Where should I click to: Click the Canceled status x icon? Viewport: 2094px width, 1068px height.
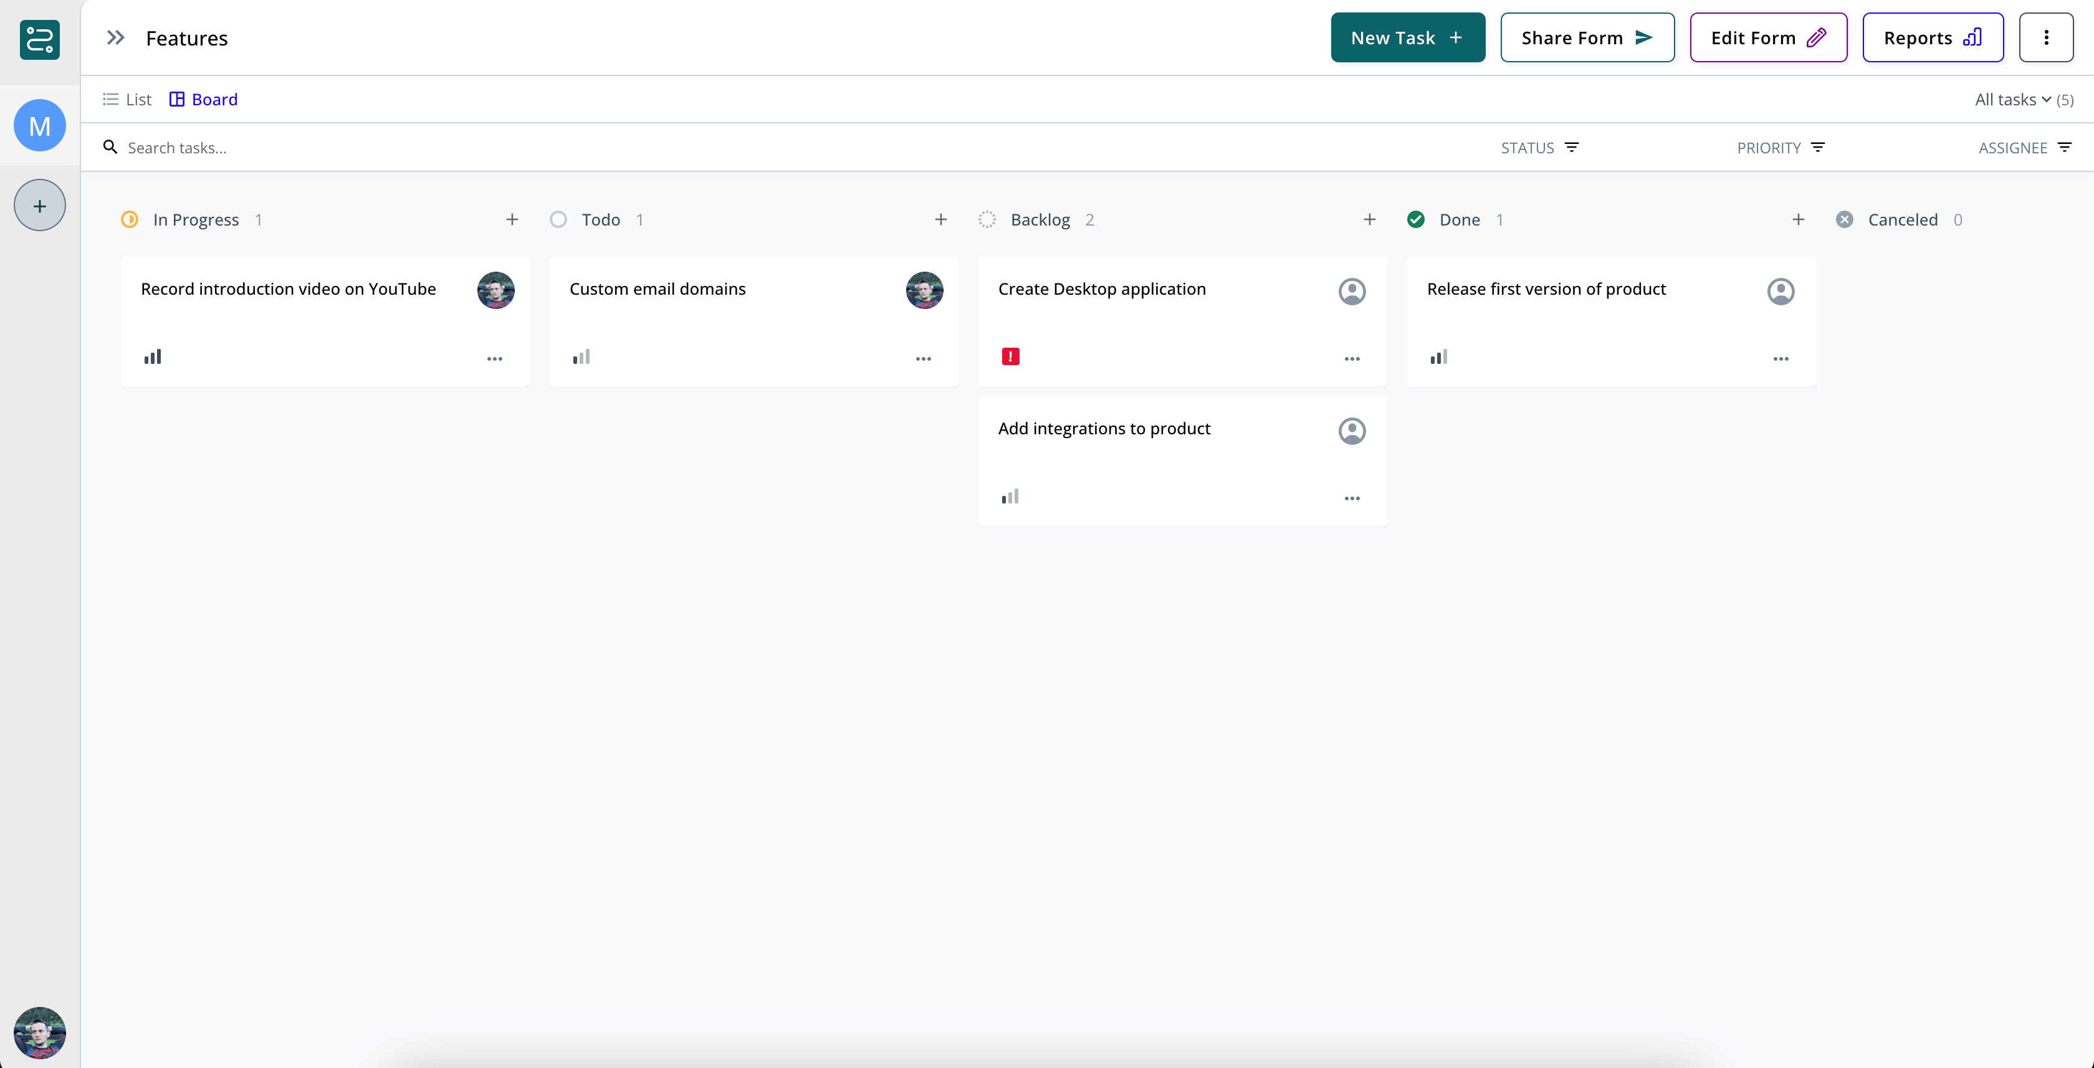pos(1843,219)
